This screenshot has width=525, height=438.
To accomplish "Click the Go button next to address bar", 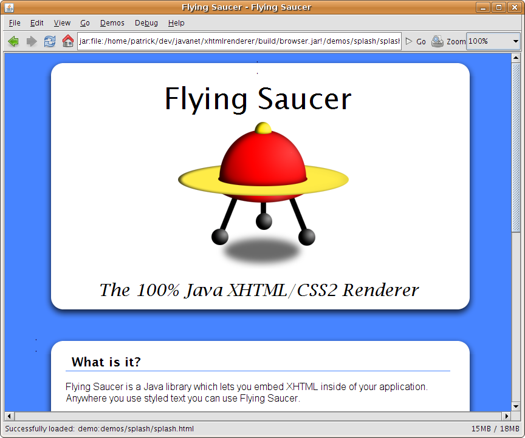I will click(416, 41).
